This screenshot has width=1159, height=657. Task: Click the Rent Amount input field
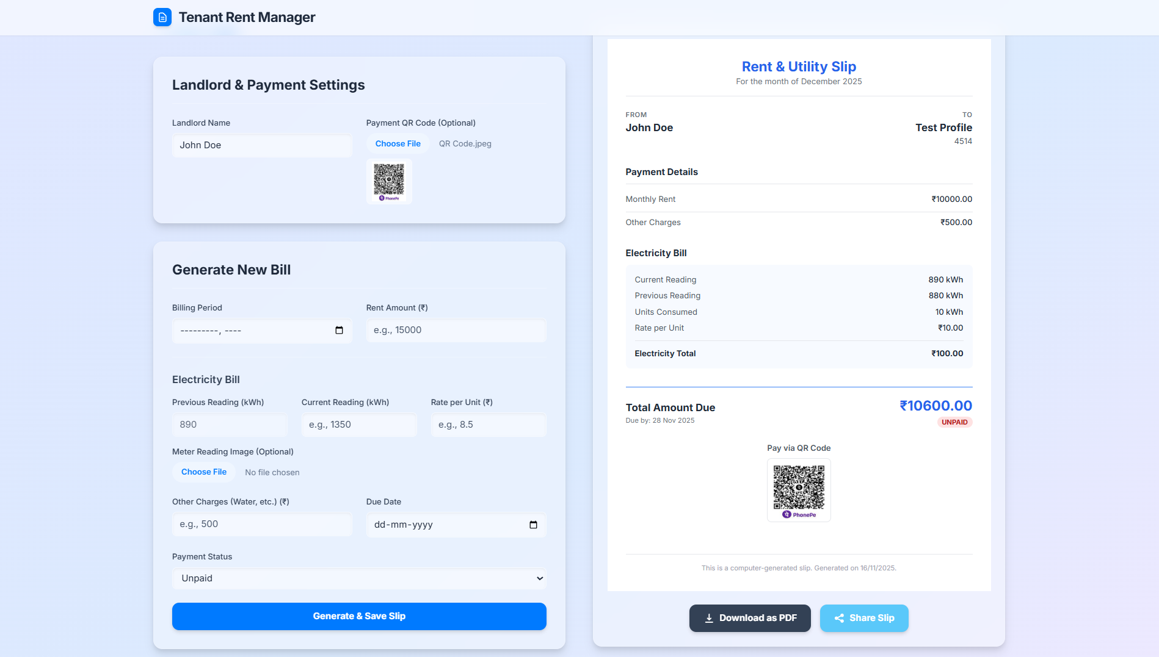coord(456,330)
